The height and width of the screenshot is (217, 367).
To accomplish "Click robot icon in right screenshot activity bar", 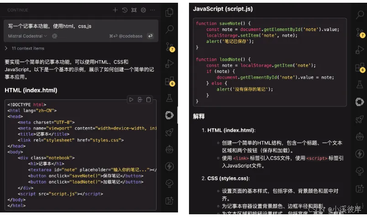I will pos(360,136).
